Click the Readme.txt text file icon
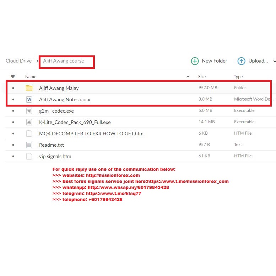This screenshot has height=276, width=276. [29, 145]
